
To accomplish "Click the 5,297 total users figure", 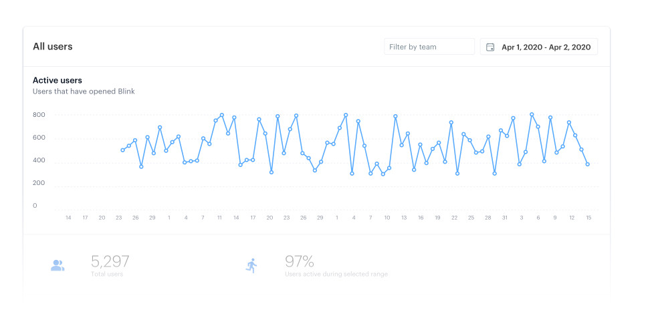I will point(110,261).
